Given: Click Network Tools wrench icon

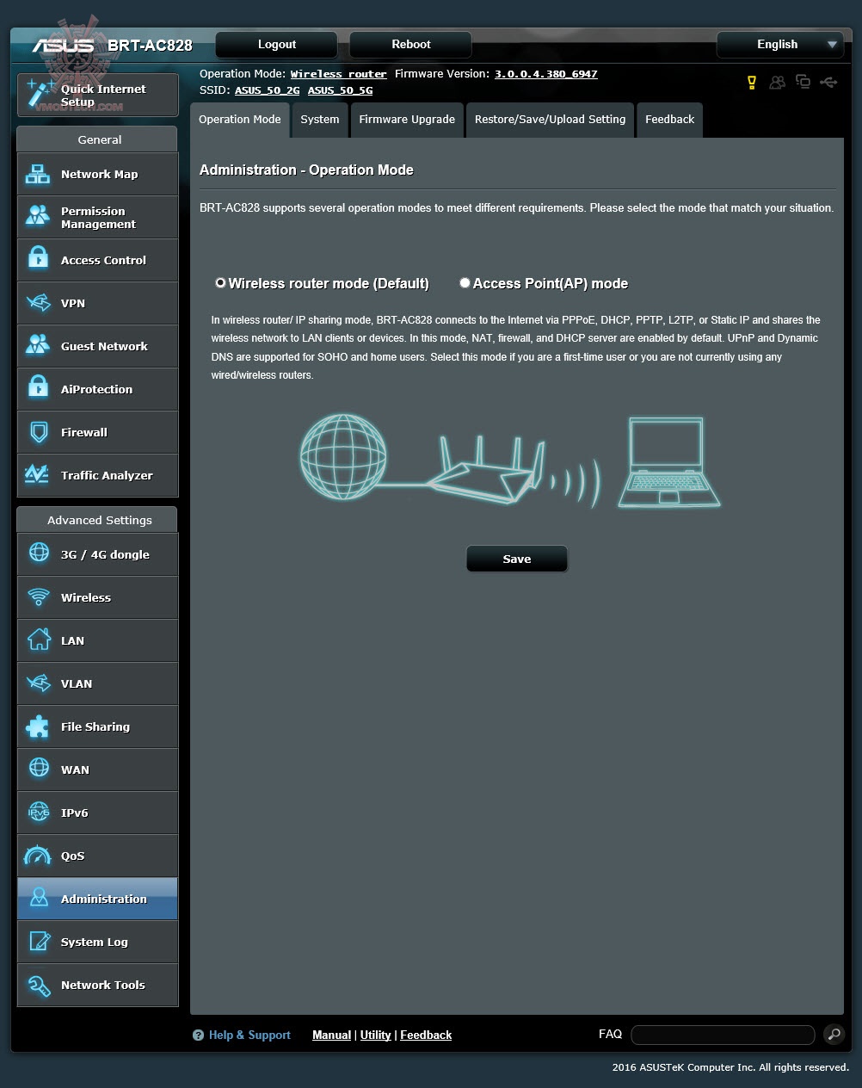Looking at the screenshot, I should tap(39, 985).
